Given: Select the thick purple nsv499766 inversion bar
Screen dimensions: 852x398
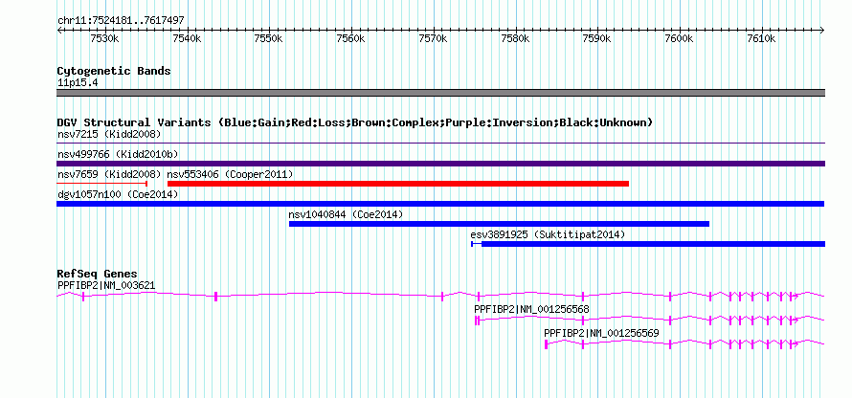Looking at the screenshot, I should point(440,164).
